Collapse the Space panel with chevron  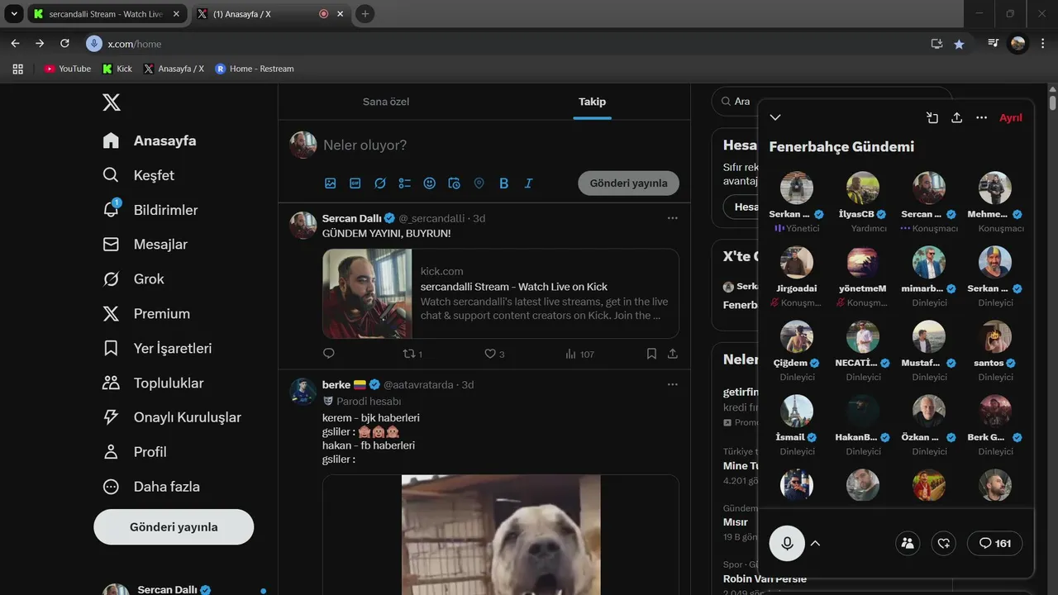(x=774, y=117)
